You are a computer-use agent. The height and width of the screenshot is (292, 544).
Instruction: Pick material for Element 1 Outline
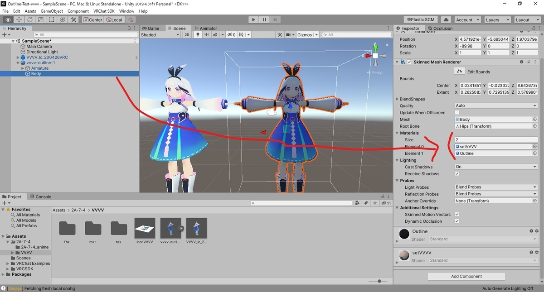(535, 153)
